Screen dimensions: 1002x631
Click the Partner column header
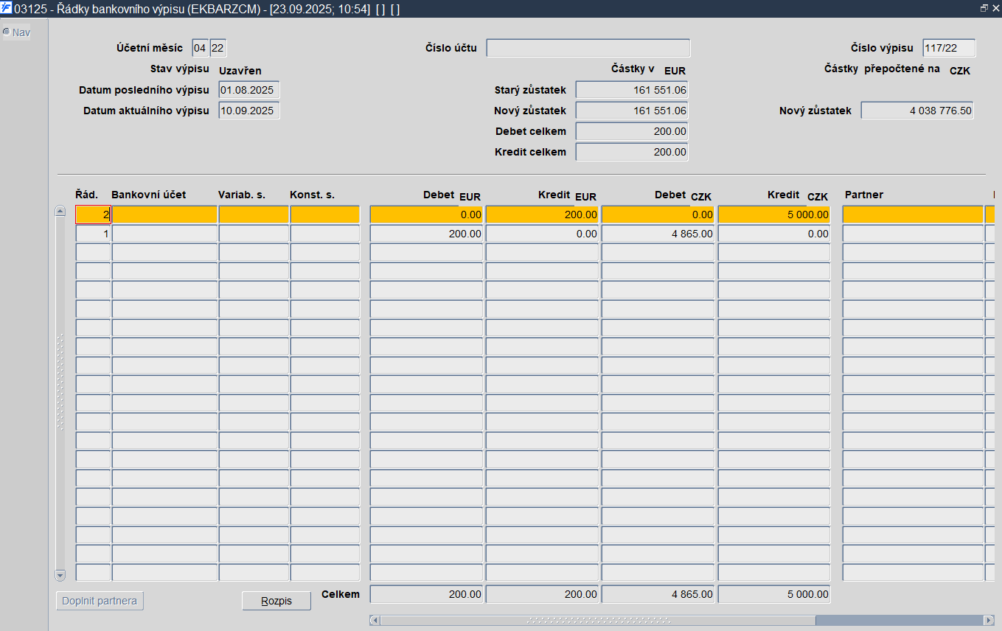tap(864, 195)
